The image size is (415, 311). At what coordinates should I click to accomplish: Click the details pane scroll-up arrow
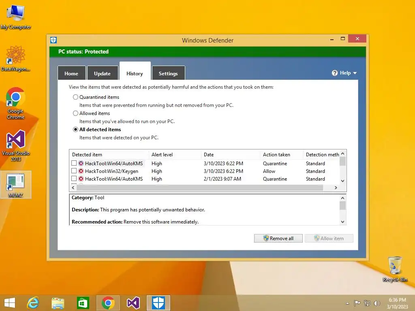point(343,198)
